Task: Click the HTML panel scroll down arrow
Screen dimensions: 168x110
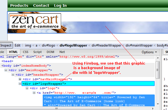Action: [158, 104]
